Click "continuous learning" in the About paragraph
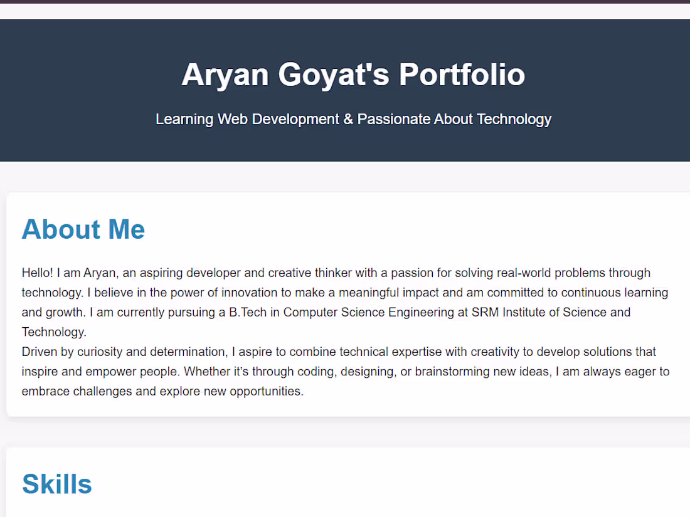The image size is (690, 517). pyautogui.click(x=615, y=293)
